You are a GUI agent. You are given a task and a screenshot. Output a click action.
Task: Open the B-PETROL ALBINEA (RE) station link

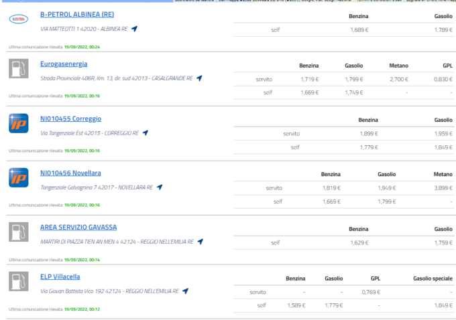click(x=77, y=14)
